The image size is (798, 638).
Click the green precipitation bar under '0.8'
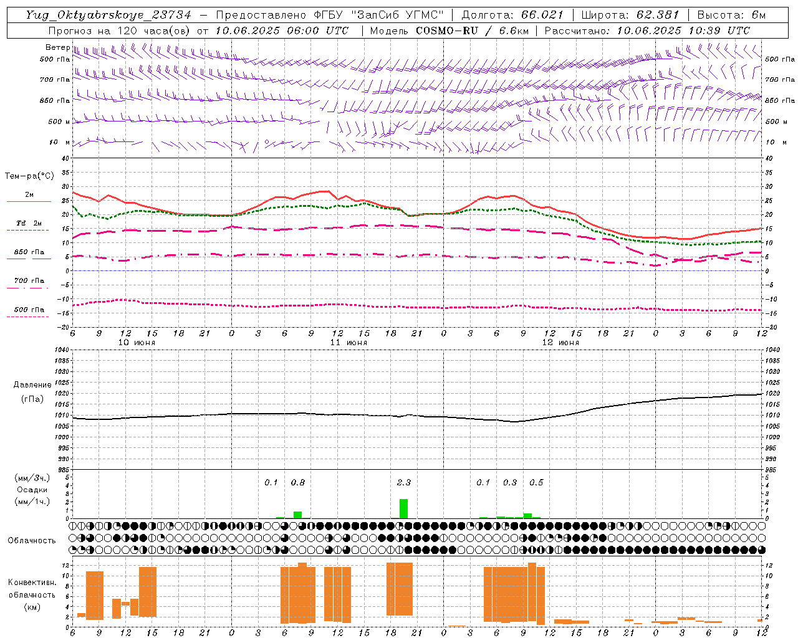(298, 515)
